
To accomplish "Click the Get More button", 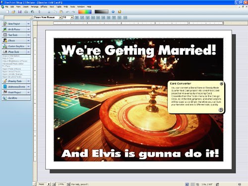I will click(16, 98).
